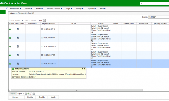
Task: Export adapters to Excel spreadsheet
Action: tap(29, 93)
